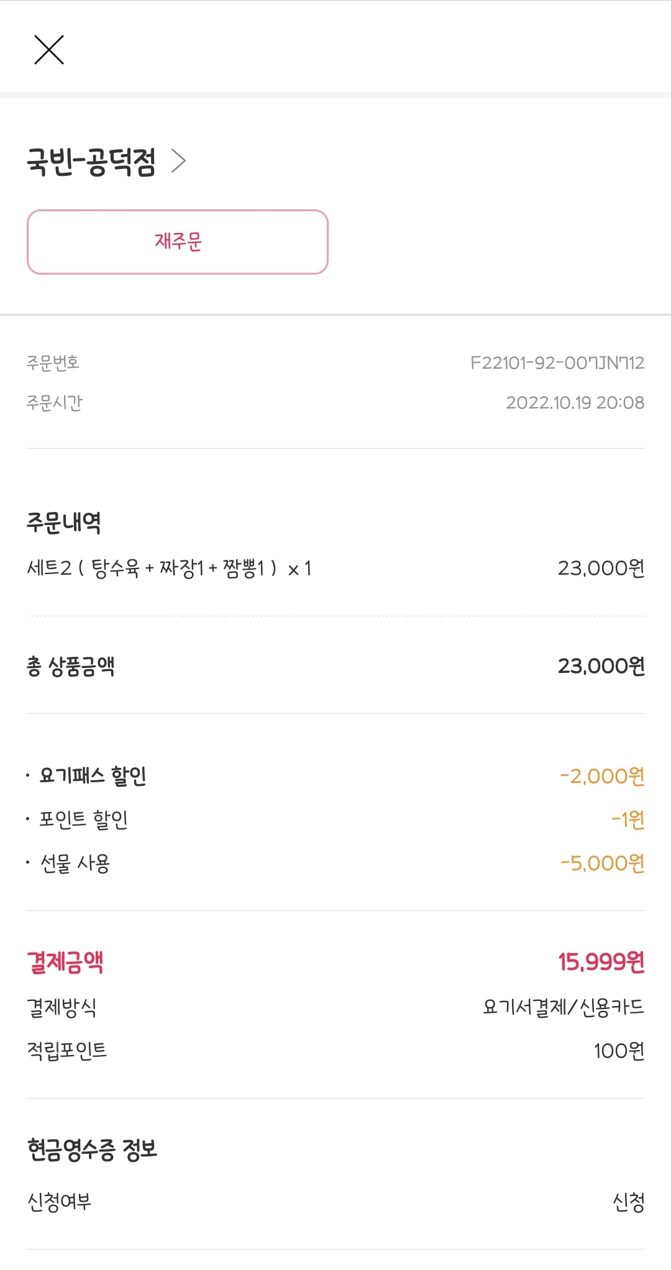Tap the -2,000원 요기패스 discount amount
Viewport: 671px width, 1270px height.
coord(601,776)
